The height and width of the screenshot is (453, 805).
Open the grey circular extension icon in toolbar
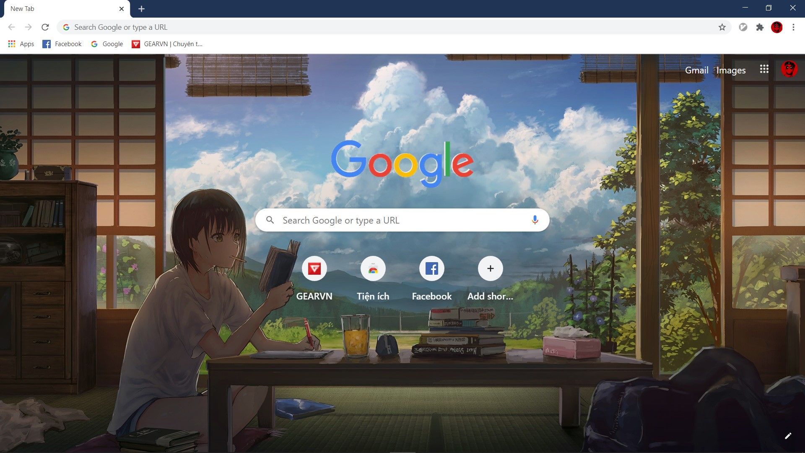[743, 27]
